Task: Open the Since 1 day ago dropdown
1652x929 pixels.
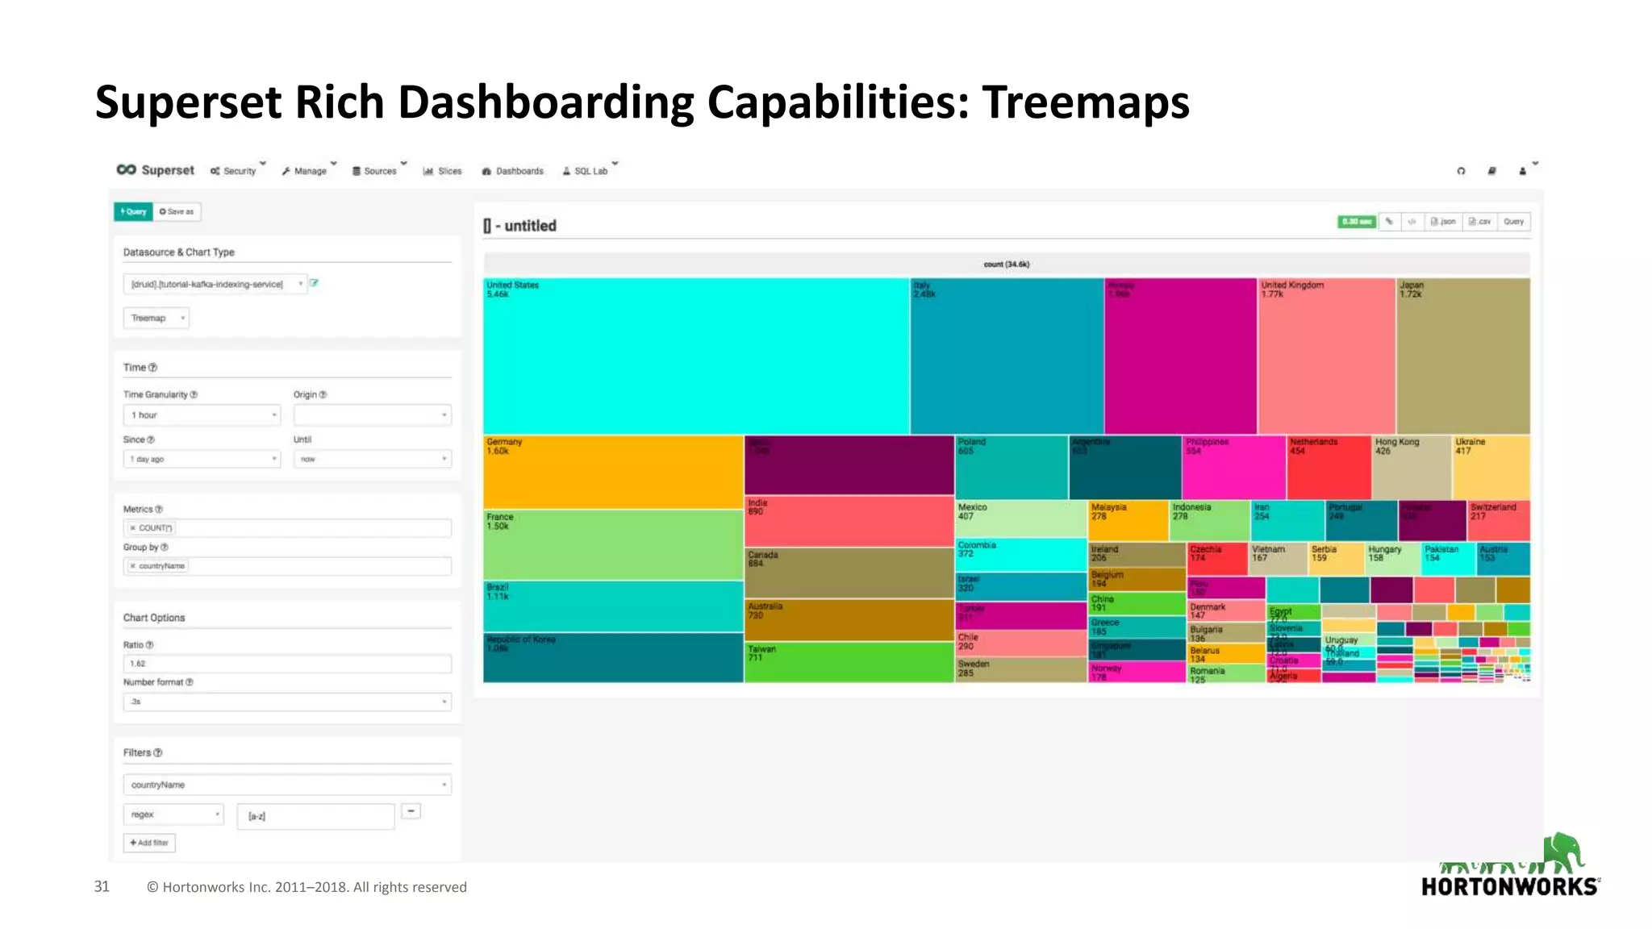Action: [202, 459]
